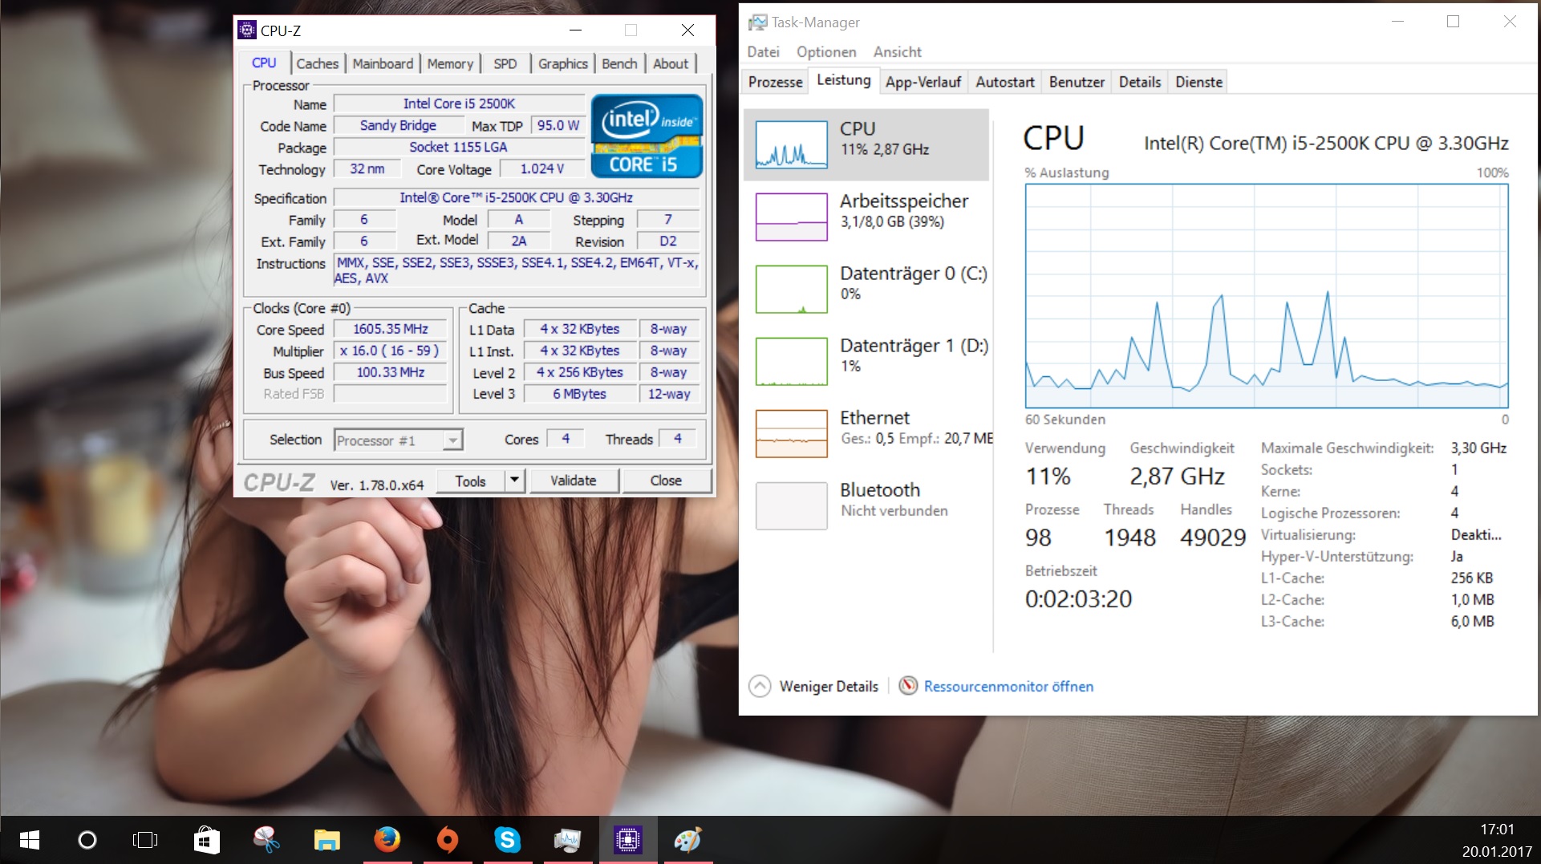Expand the Tools dropdown arrow in CPU-Z

pyautogui.click(x=514, y=481)
